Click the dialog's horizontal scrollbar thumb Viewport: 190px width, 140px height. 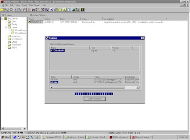point(89,87)
